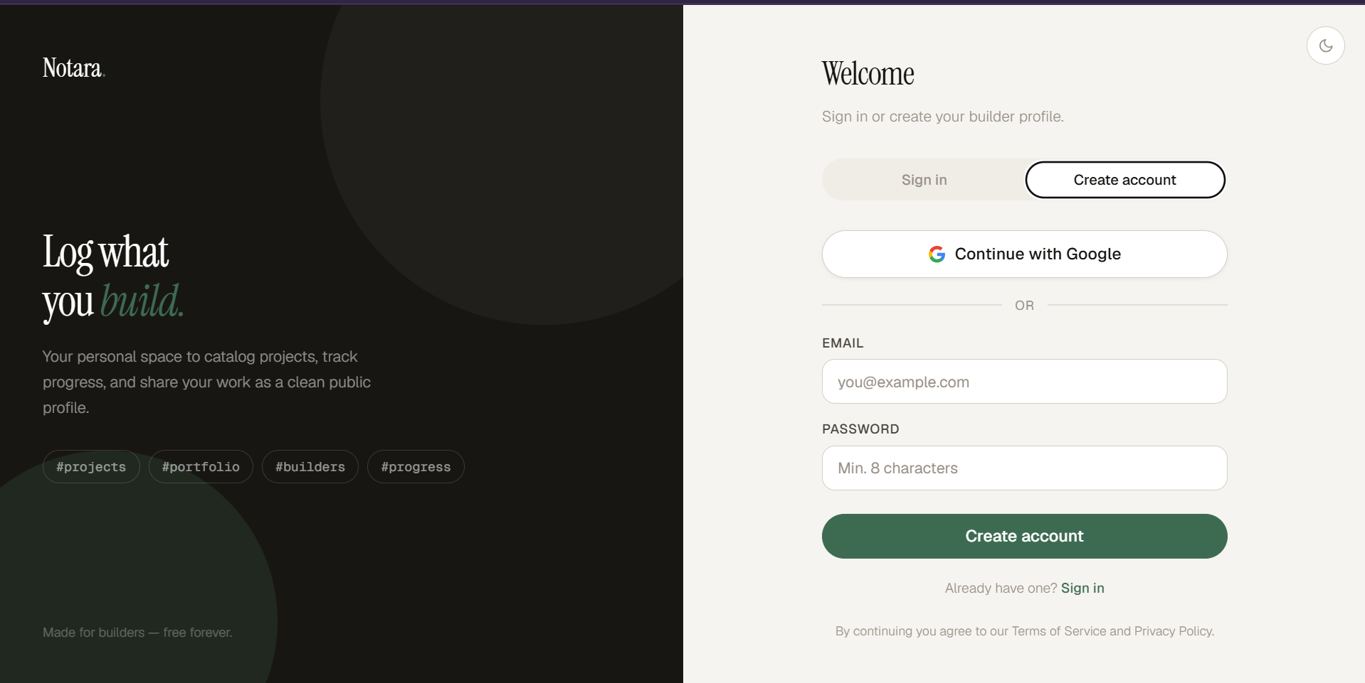
Task: Submit the green Create account button
Action: 1024,536
